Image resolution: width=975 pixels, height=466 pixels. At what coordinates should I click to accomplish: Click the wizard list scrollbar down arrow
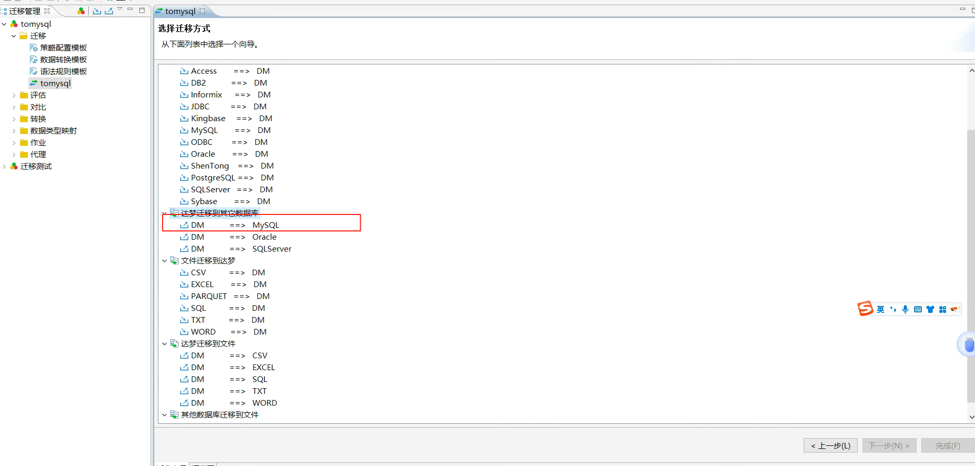[971, 417]
